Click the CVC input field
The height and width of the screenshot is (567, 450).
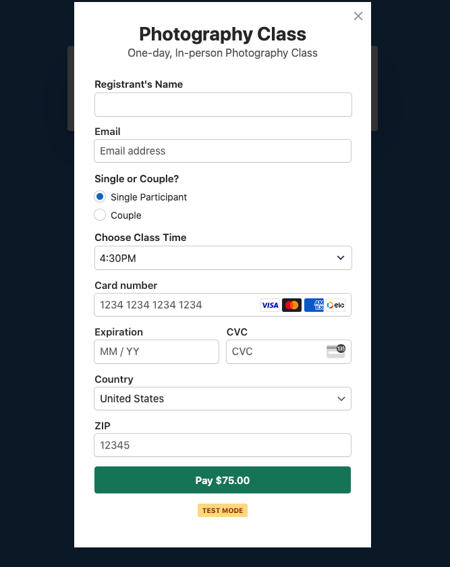(x=273, y=352)
